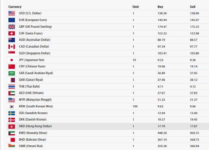
Task: Select the SGD (Singapore Dollar) row label
Action: [34, 53]
